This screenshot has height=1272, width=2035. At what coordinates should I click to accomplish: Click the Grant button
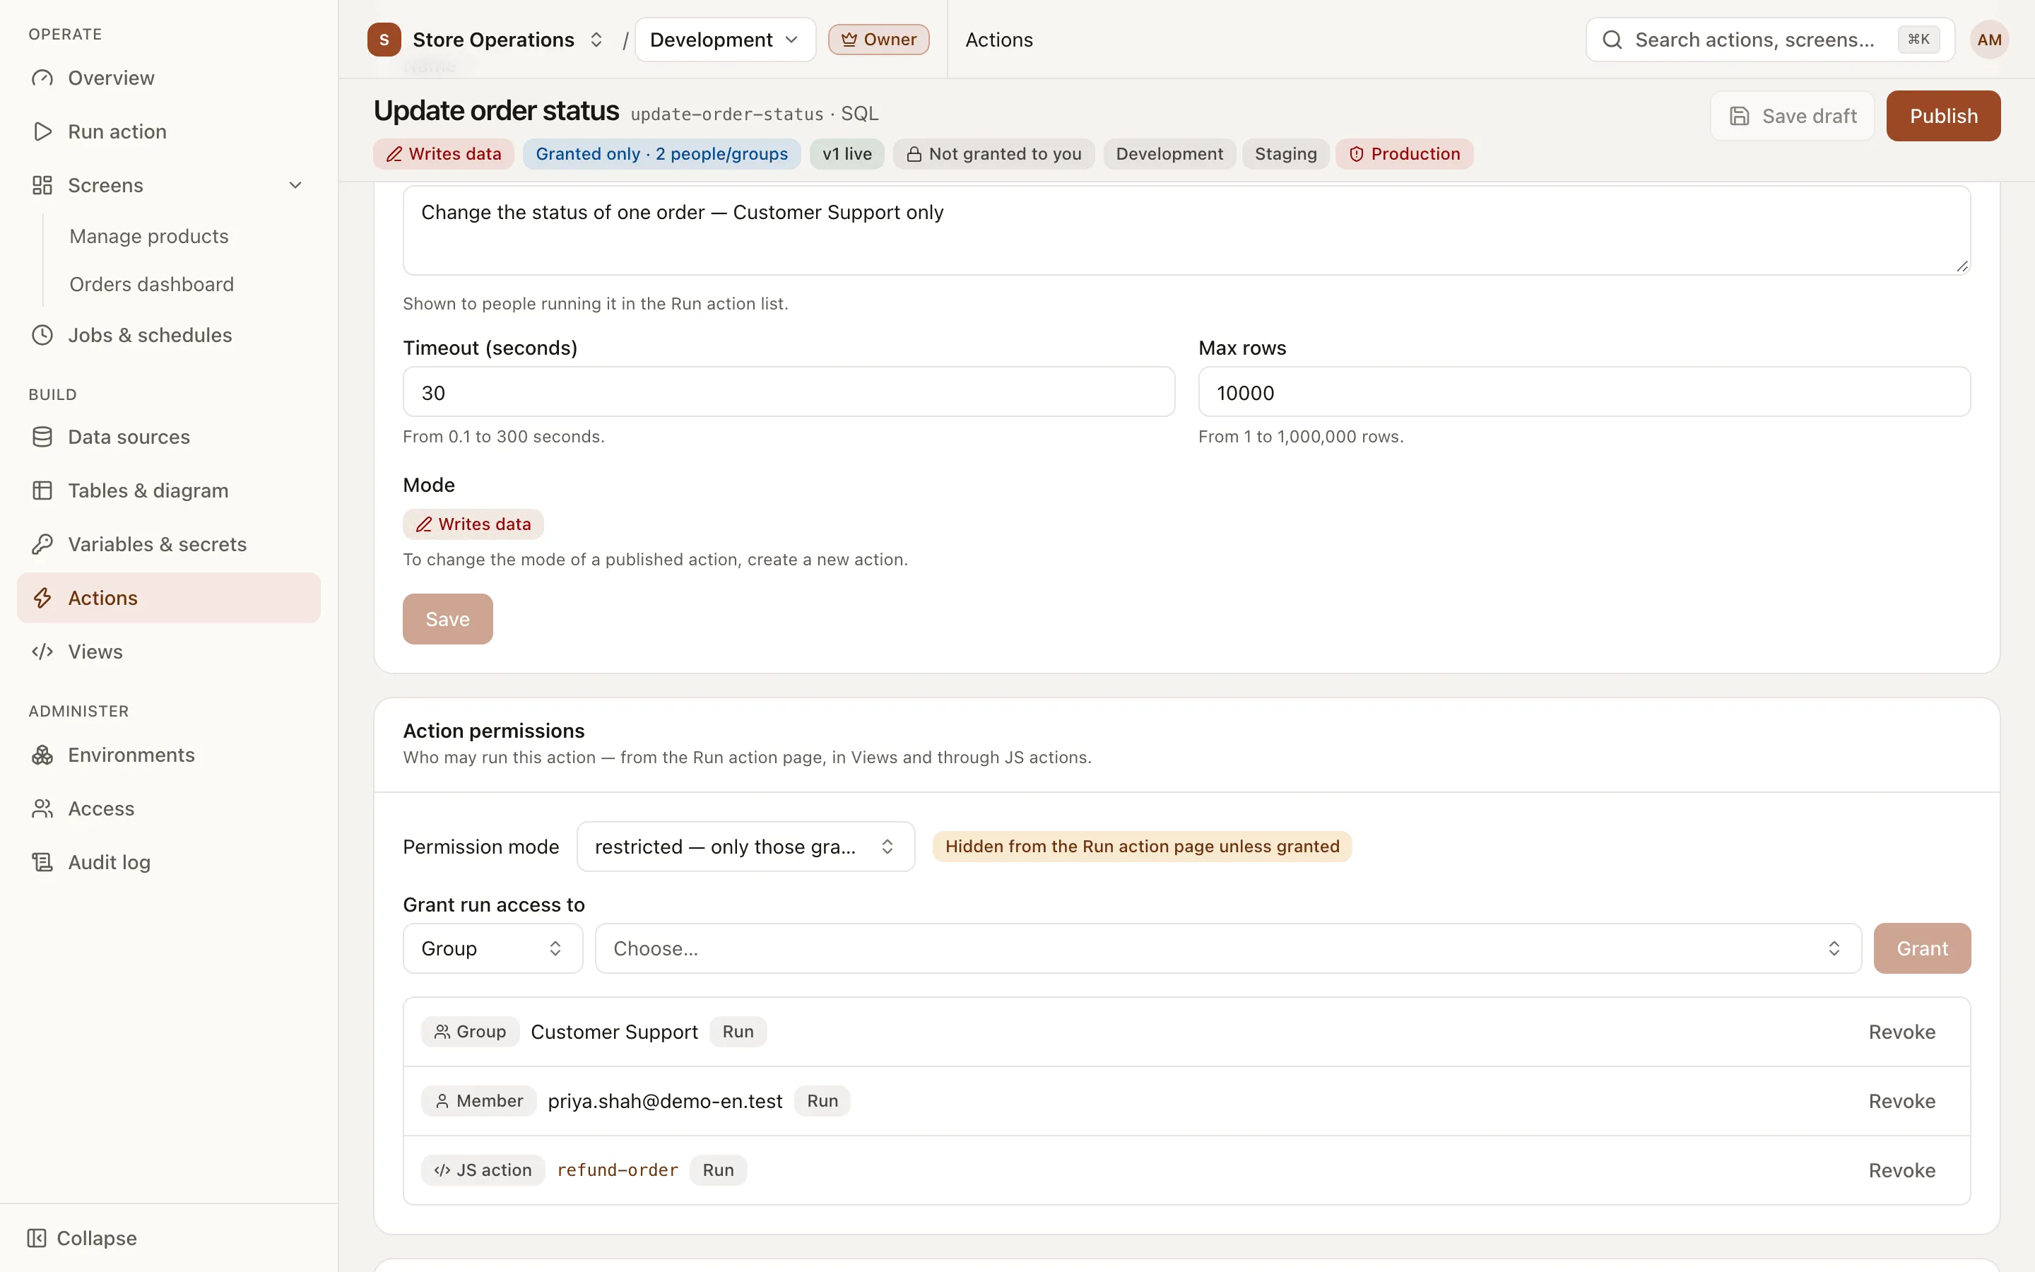coord(1923,948)
